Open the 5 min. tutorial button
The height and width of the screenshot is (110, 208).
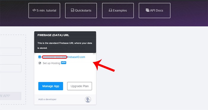point(44,10)
